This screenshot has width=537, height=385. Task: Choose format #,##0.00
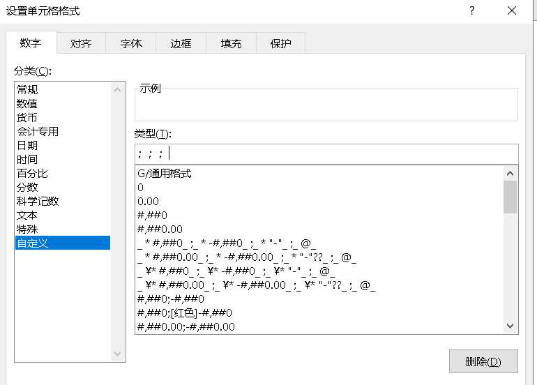(319, 229)
